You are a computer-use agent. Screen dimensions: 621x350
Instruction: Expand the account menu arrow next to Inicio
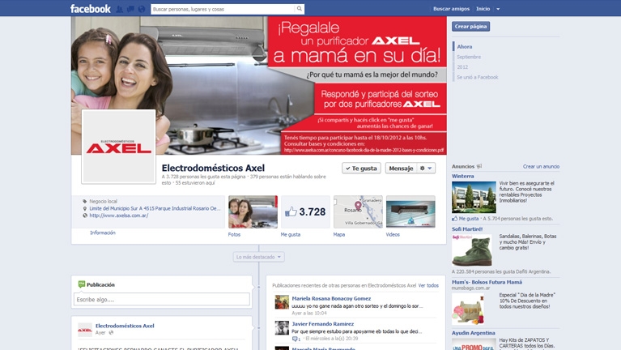498,9
